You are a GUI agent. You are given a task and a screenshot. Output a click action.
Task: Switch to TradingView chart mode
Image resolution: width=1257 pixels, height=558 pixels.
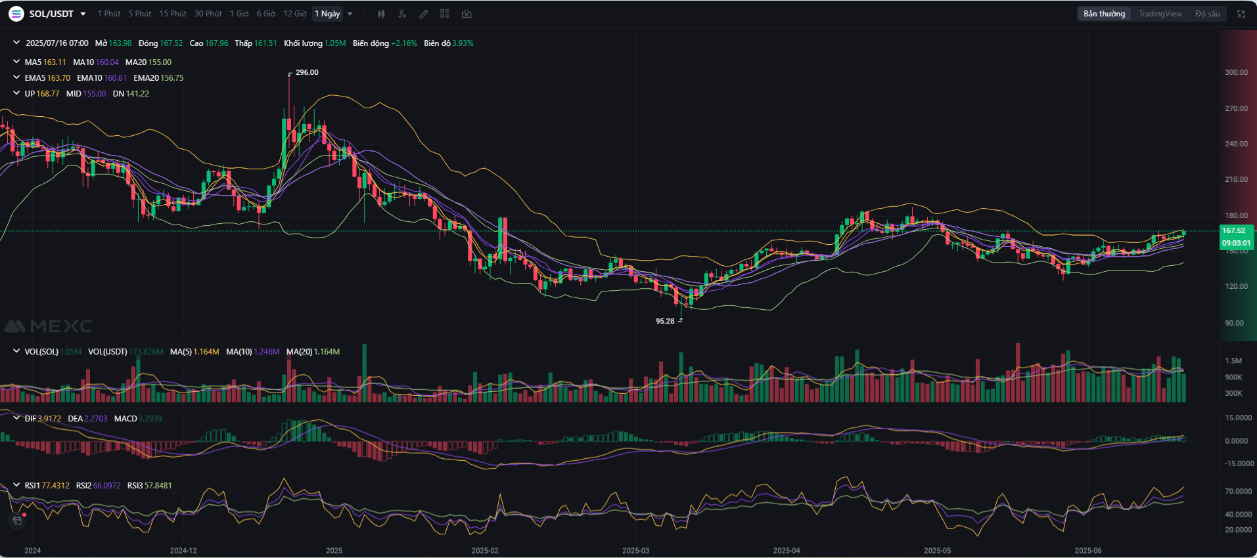[1160, 14]
